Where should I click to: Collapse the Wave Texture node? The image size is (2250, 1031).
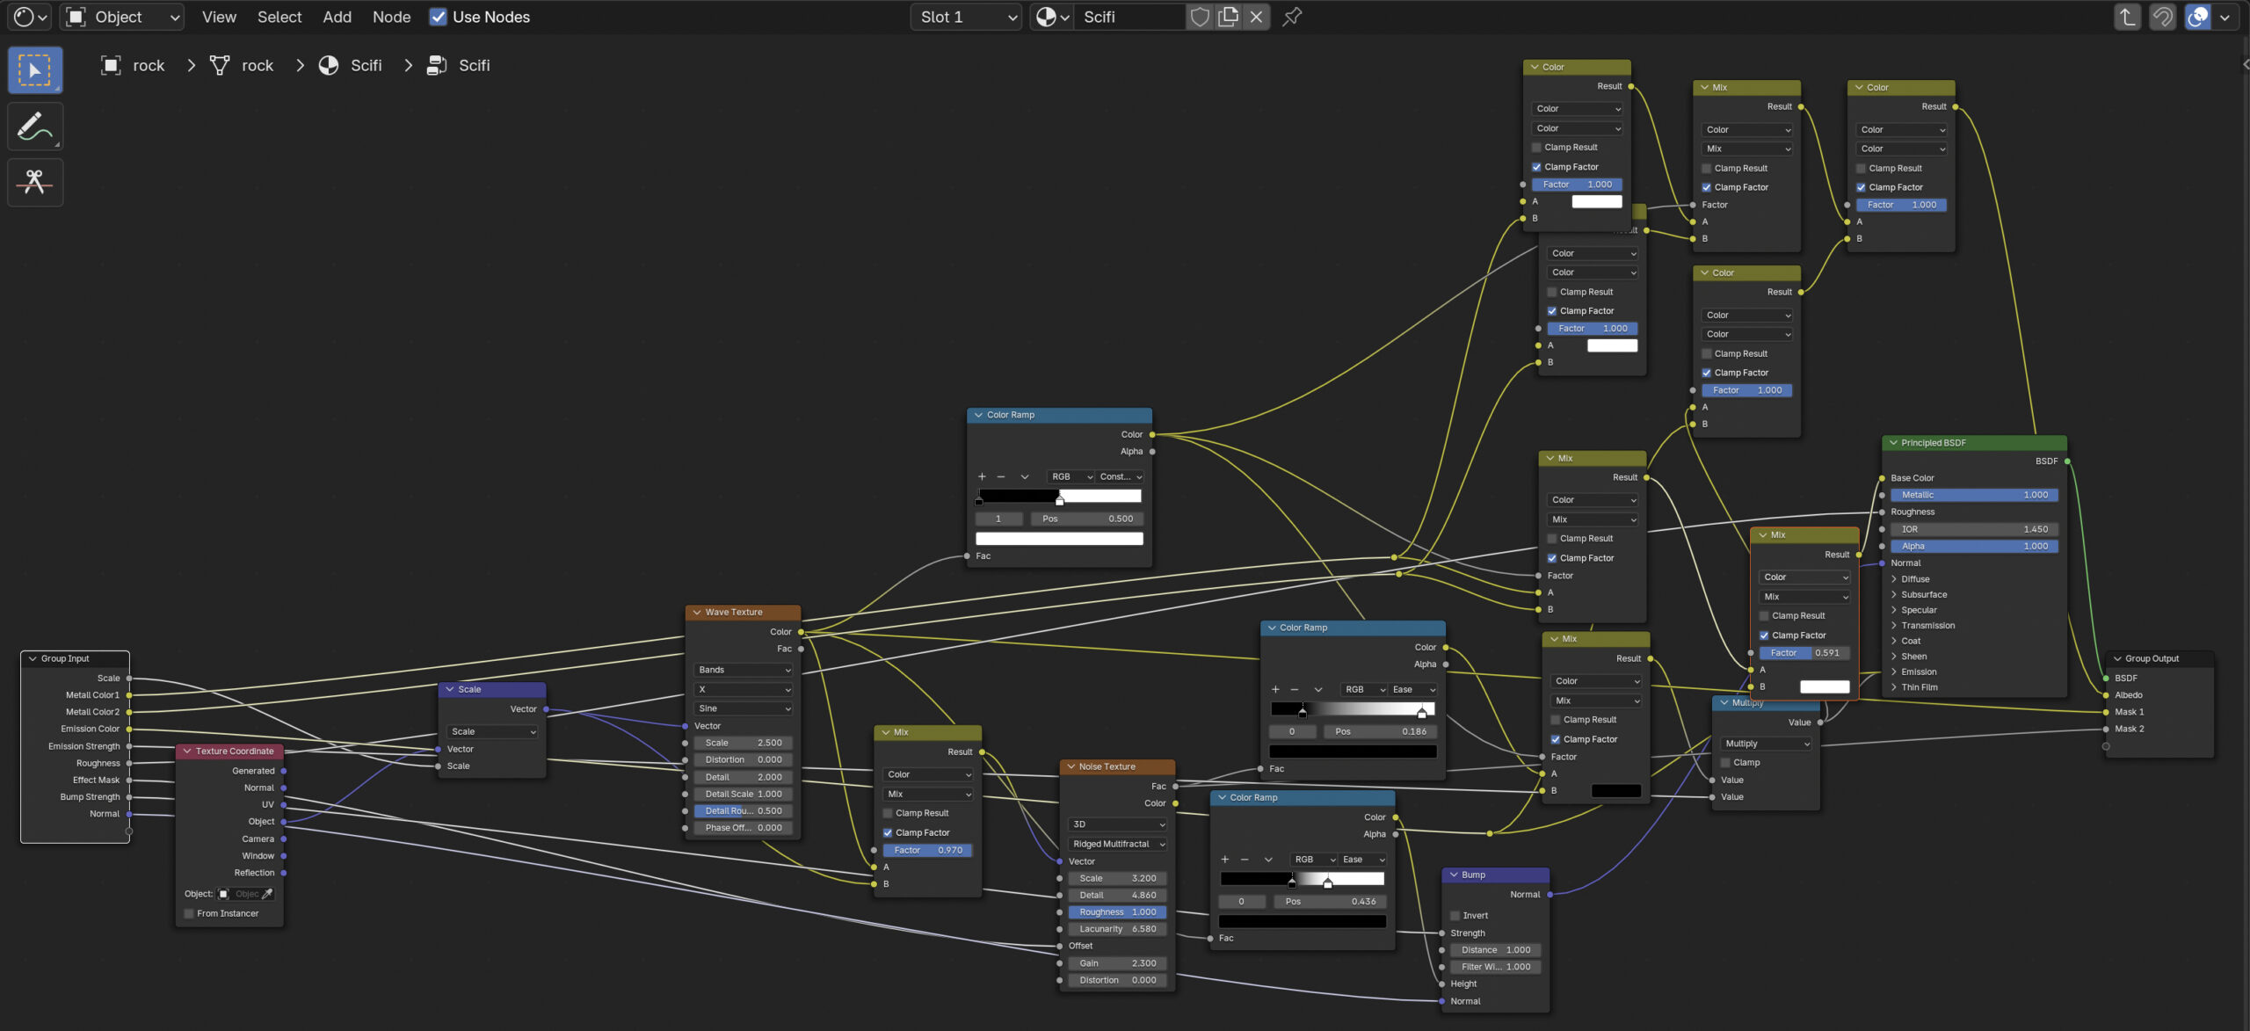coord(697,612)
